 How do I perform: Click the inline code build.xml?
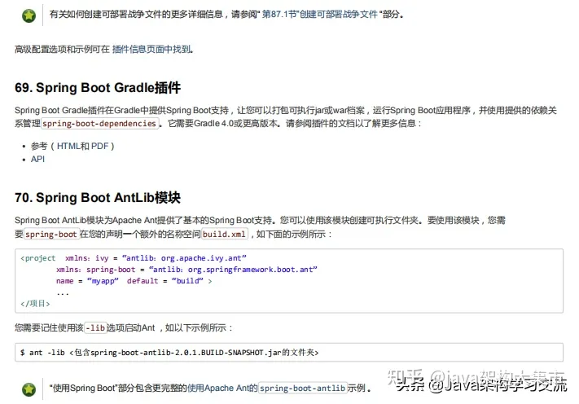224,234
